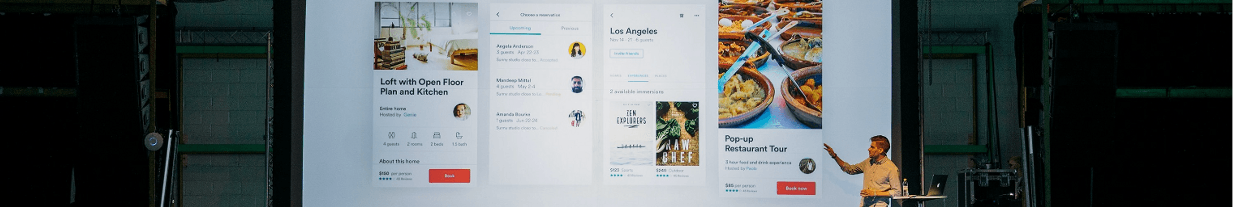The width and height of the screenshot is (1246, 207).
Task: Click the red Book button on loft listing
Action: pyautogui.click(x=449, y=176)
